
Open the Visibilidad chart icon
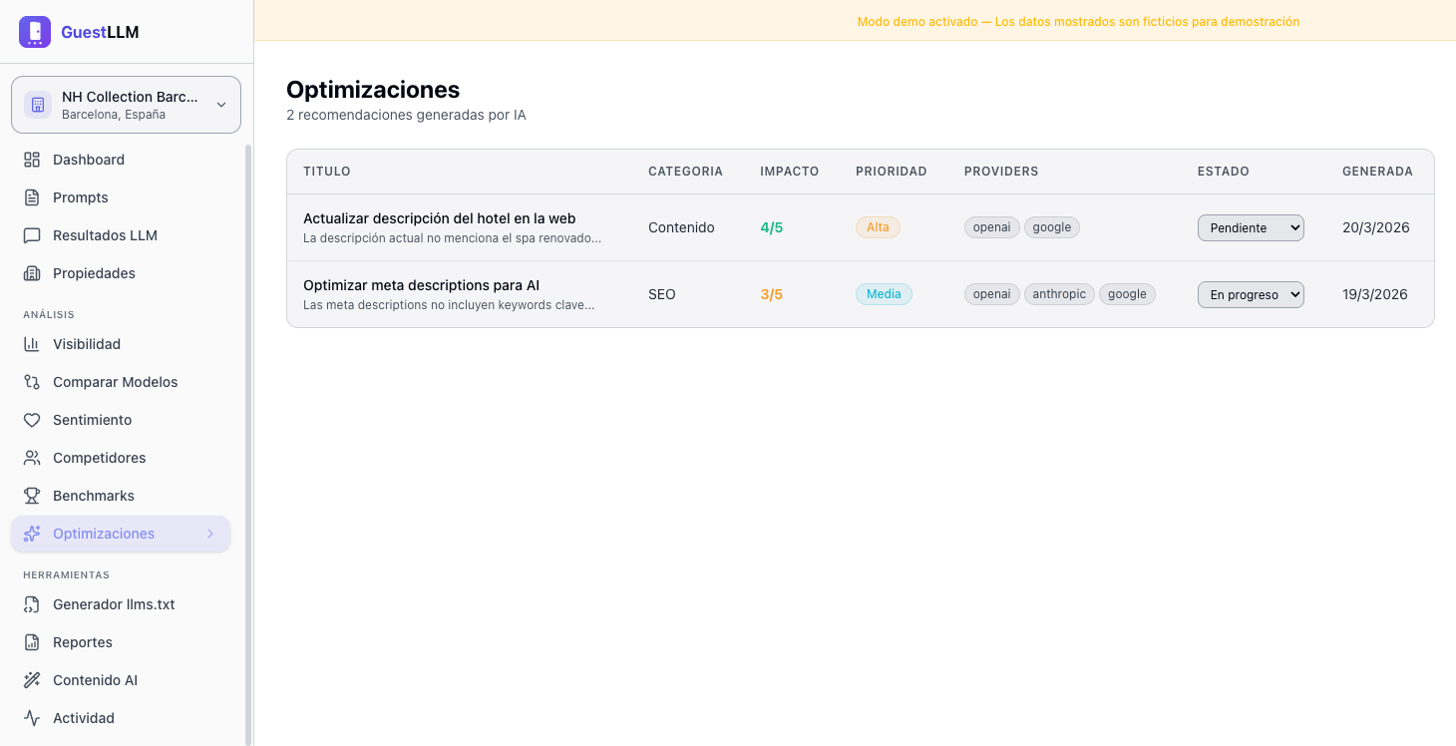[x=33, y=344]
